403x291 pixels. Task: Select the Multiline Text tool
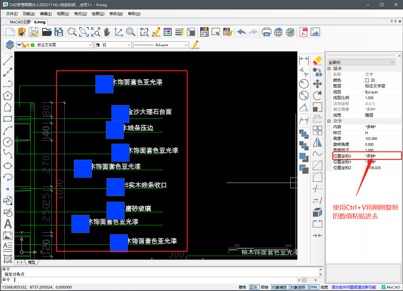8,246
